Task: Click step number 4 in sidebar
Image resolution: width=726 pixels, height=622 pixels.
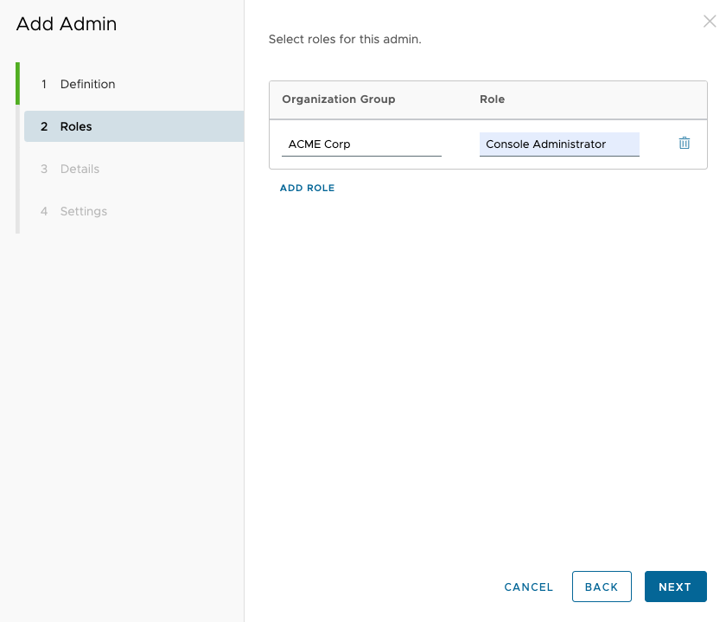Action: tap(44, 211)
